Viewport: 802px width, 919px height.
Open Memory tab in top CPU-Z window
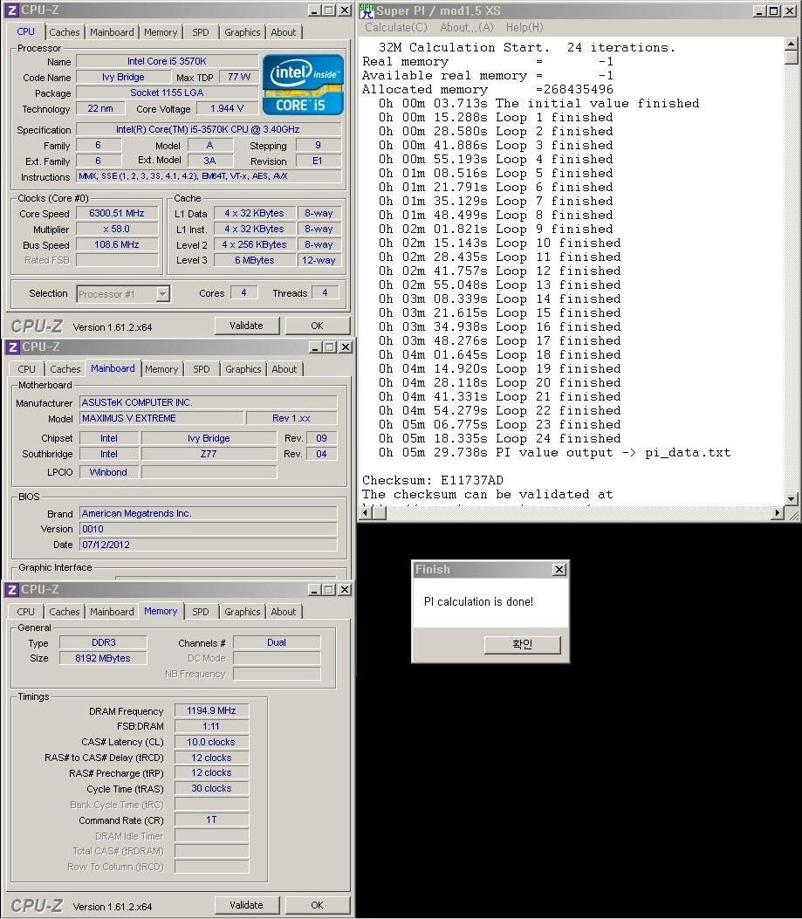click(x=161, y=32)
